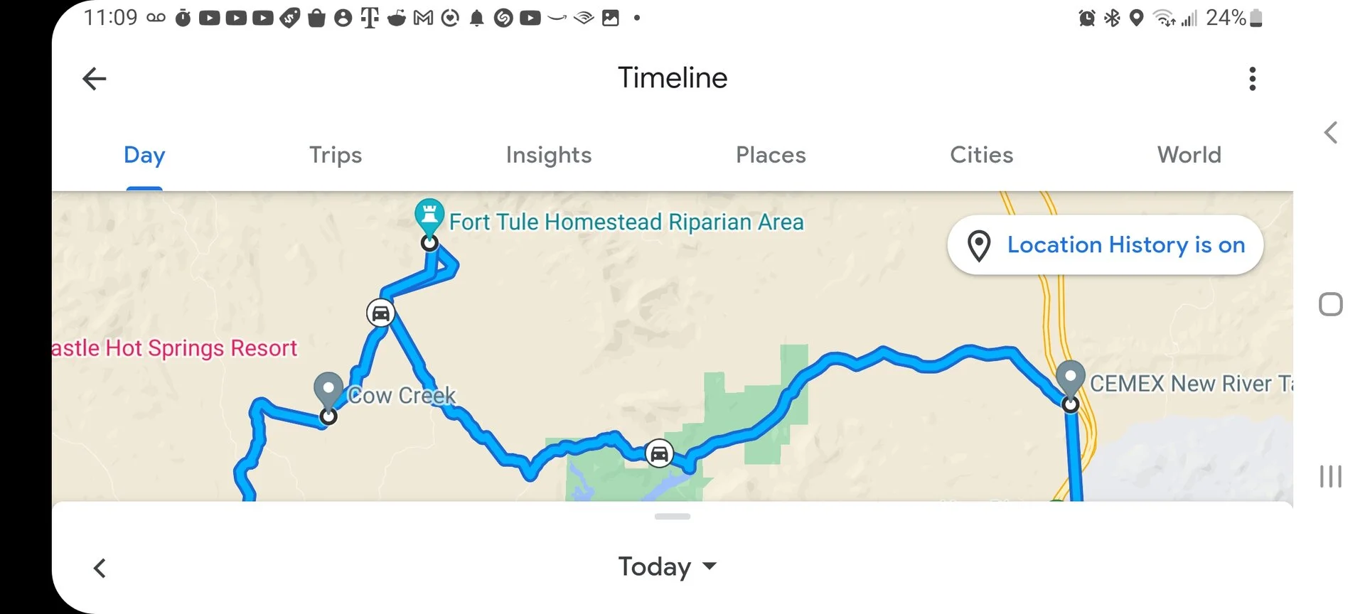Open the Cities tab
Image resolution: width=1365 pixels, height=614 pixels.
tap(981, 155)
